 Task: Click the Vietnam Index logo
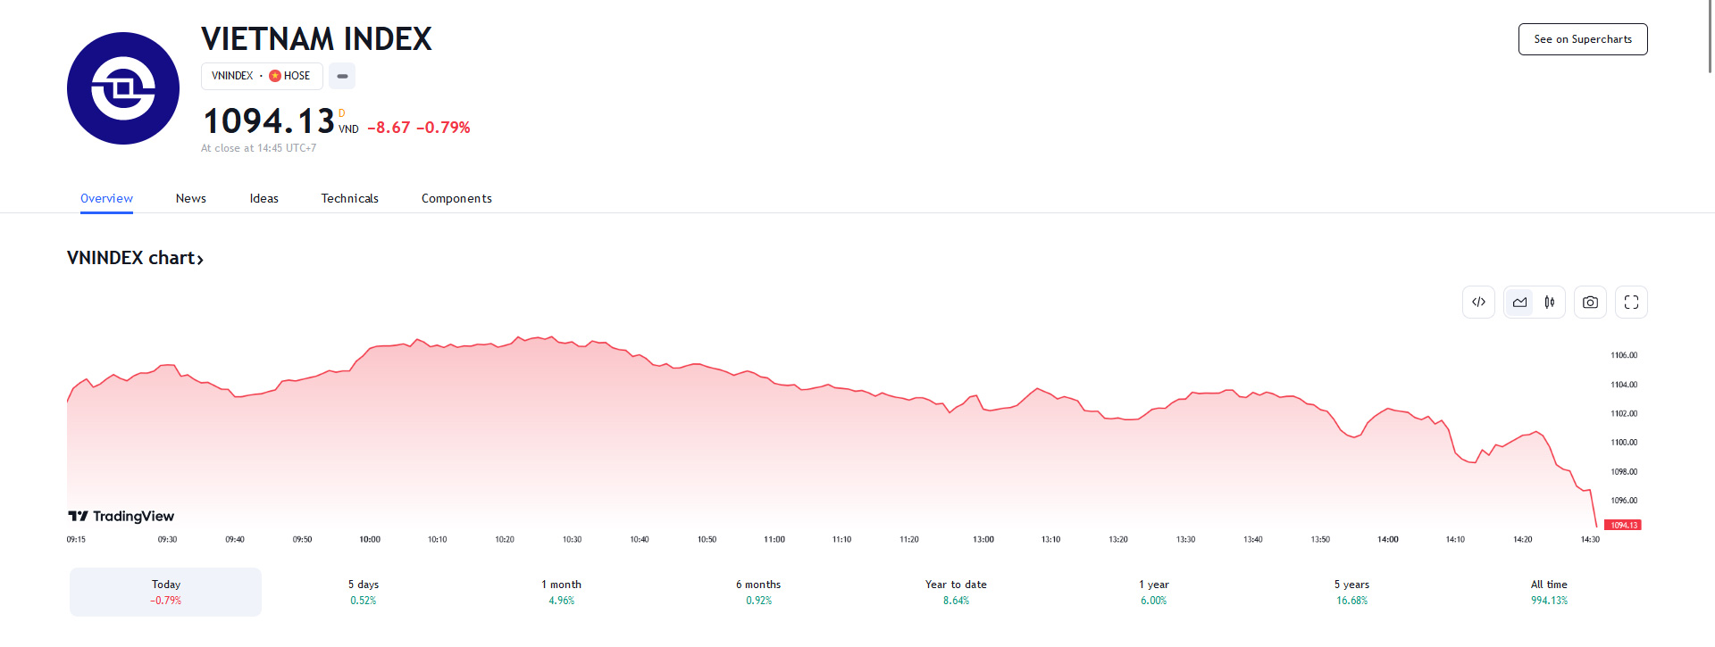[x=123, y=88]
